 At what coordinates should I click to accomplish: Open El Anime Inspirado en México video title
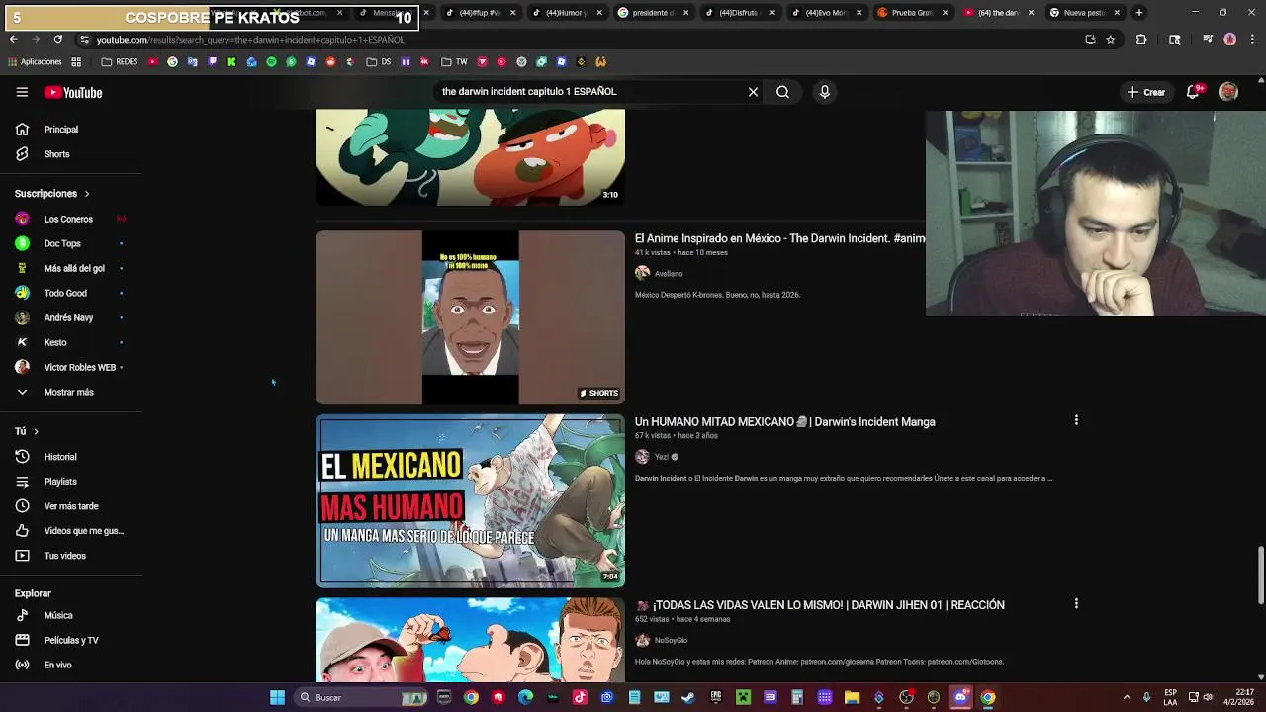pos(780,238)
